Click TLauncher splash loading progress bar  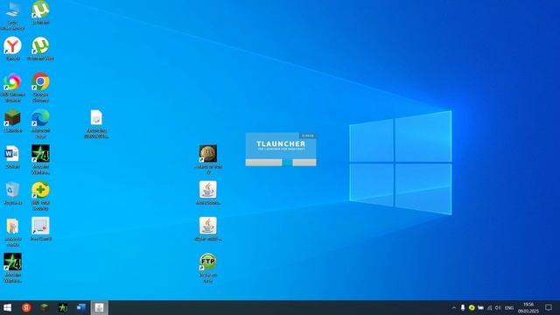click(281, 163)
